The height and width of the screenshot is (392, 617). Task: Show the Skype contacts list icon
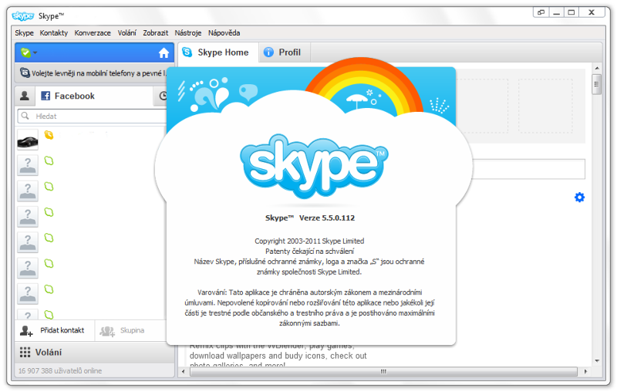point(25,96)
